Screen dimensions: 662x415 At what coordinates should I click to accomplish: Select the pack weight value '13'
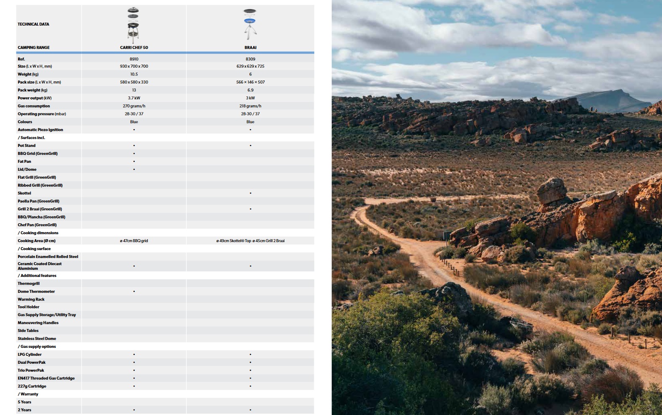point(134,90)
